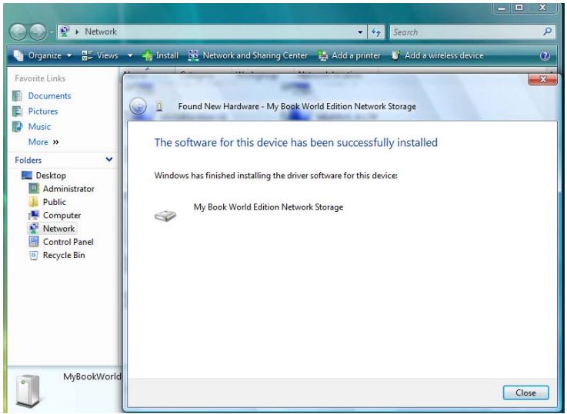The width and height of the screenshot is (567, 414).
Task: Minimize the Network Explorer window
Action: 502,8
